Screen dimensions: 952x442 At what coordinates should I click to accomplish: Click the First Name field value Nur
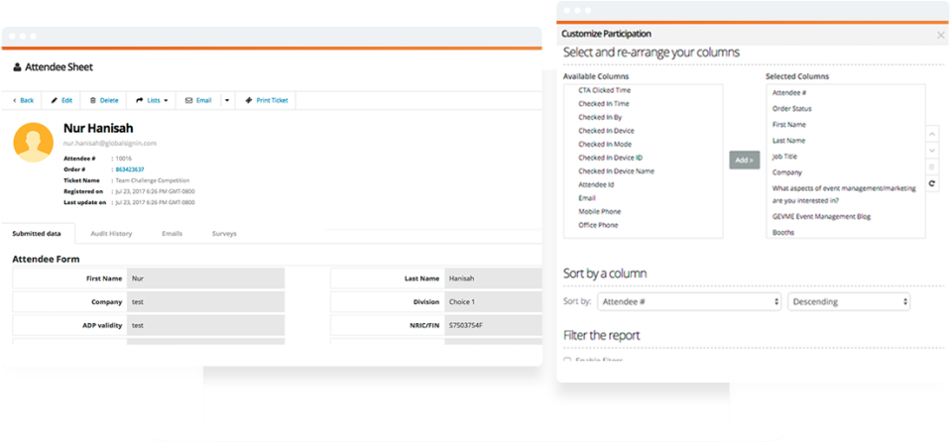(206, 278)
